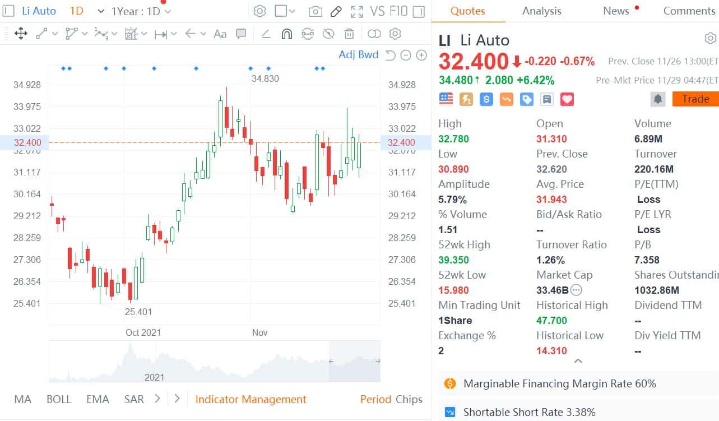This screenshot has width=719, height=421.
Task: Open the Adj Bwd adjustment dropdown
Action: (359, 55)
